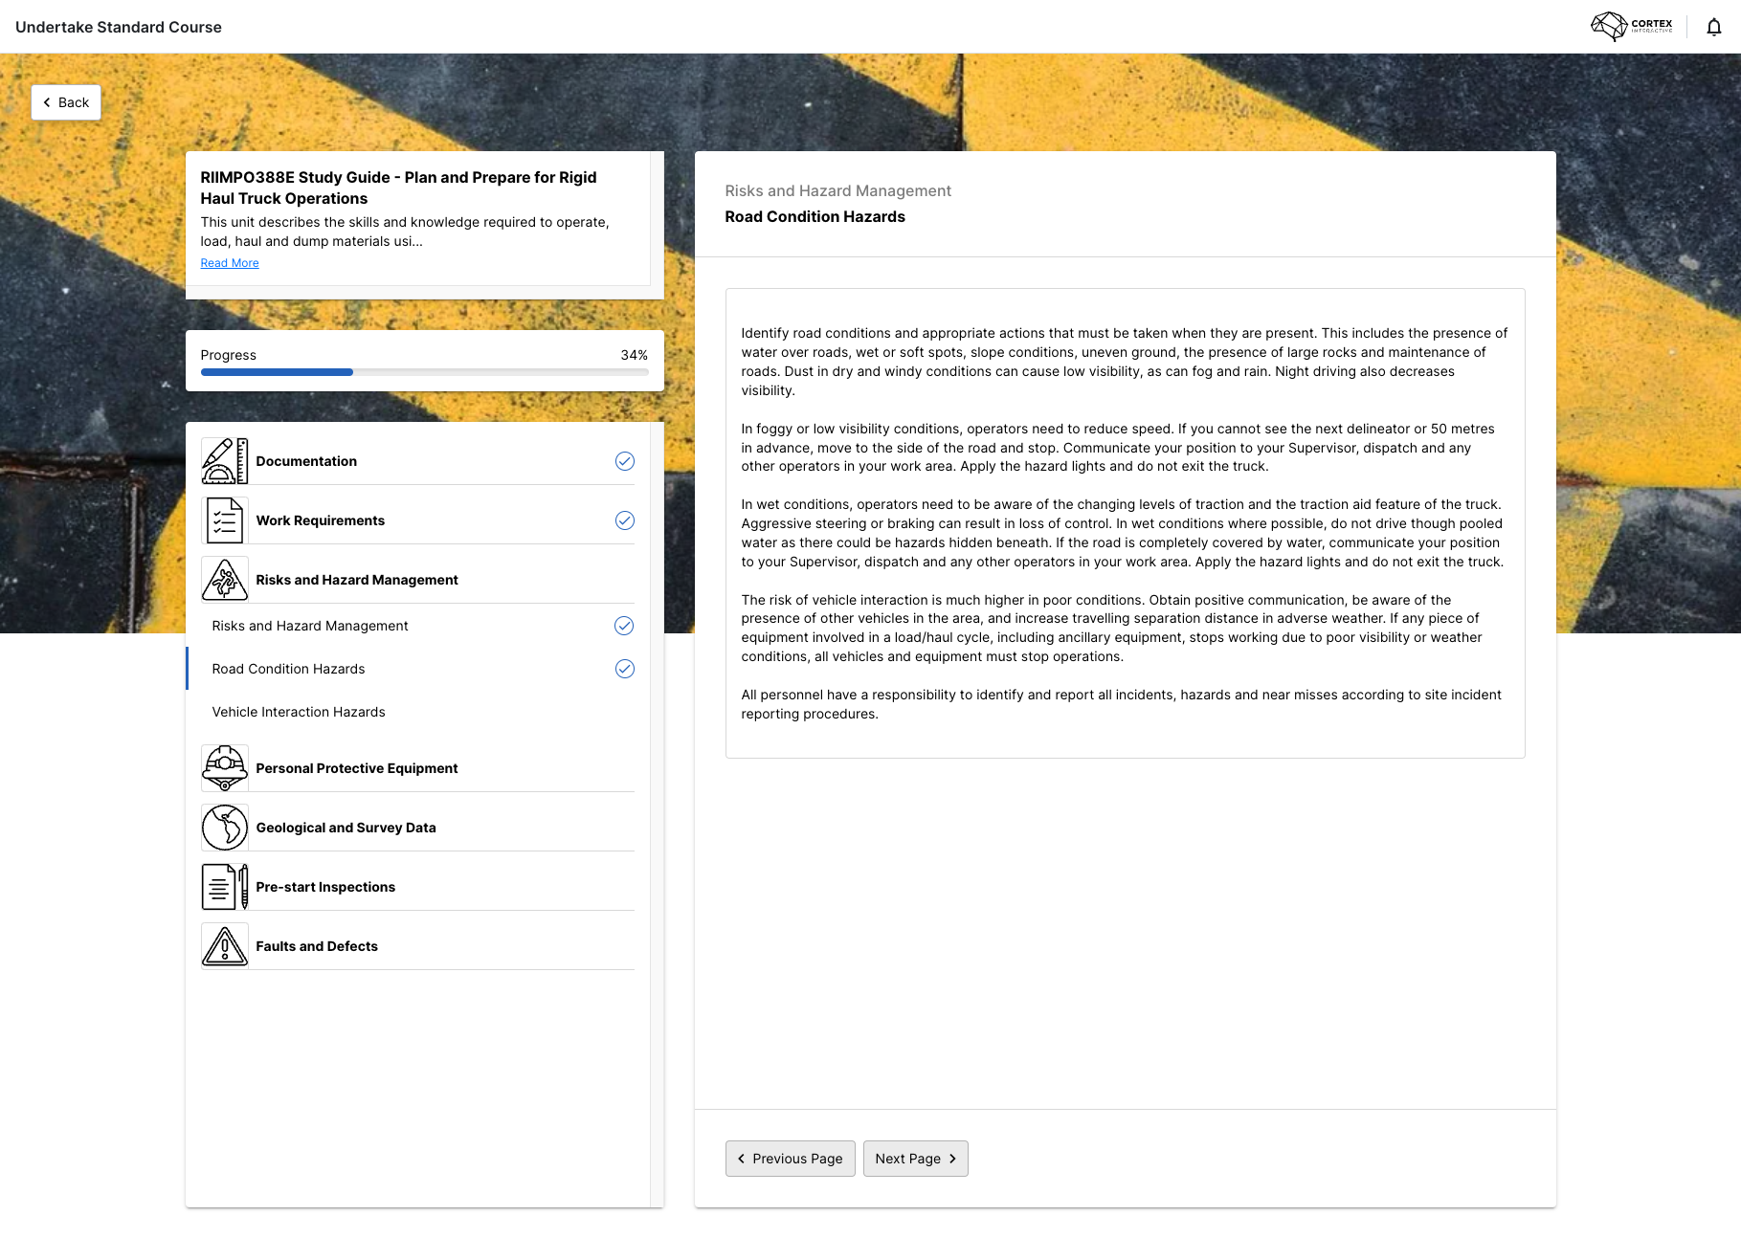This screenshot has width=1741, height=1238.
Task: Click the Road Condition Hazards completed checkmark
Action: [x=625, y=669]
